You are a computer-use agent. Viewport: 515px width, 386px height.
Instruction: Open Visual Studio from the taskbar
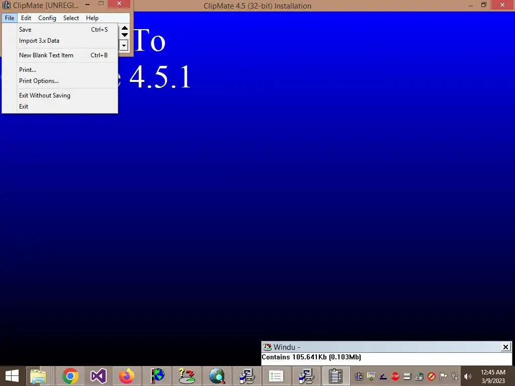(98, 376)
